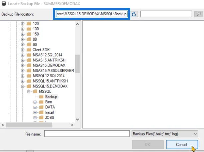The width and height of the screenshot is (204, 152).
Task: Select the MSSQL15.ANTRIKSH folder icon
Action: click(x=29, y=81)
